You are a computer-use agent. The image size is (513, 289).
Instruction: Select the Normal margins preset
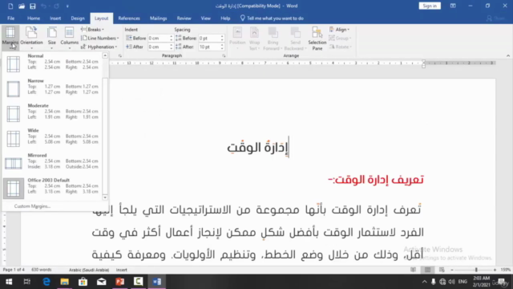pos(52,63)
